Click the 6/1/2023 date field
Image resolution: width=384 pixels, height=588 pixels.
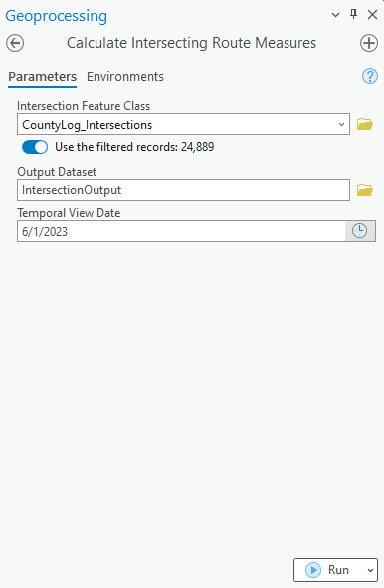point(181,231)
